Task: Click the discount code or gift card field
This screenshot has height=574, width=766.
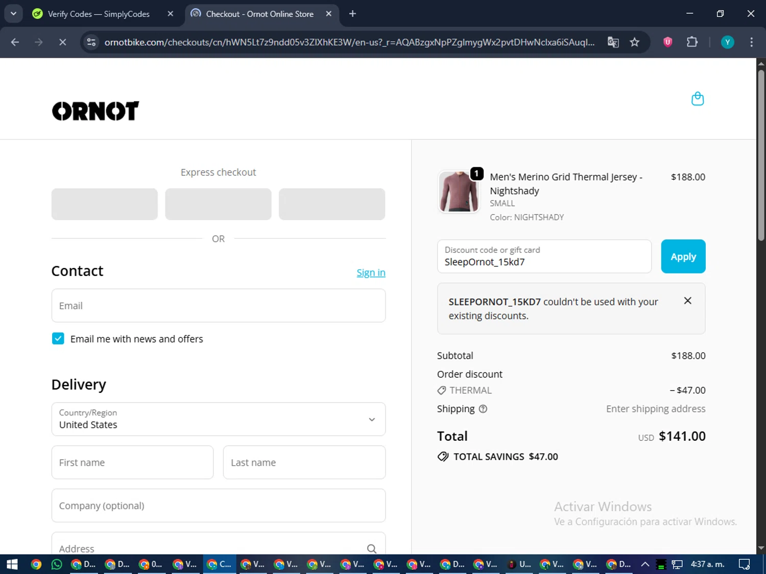Action: pyautogui.click(x=544, y=256)
